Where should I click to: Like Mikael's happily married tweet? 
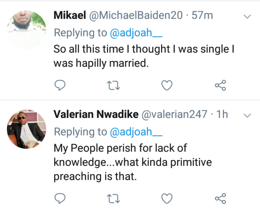click(167, 86)
